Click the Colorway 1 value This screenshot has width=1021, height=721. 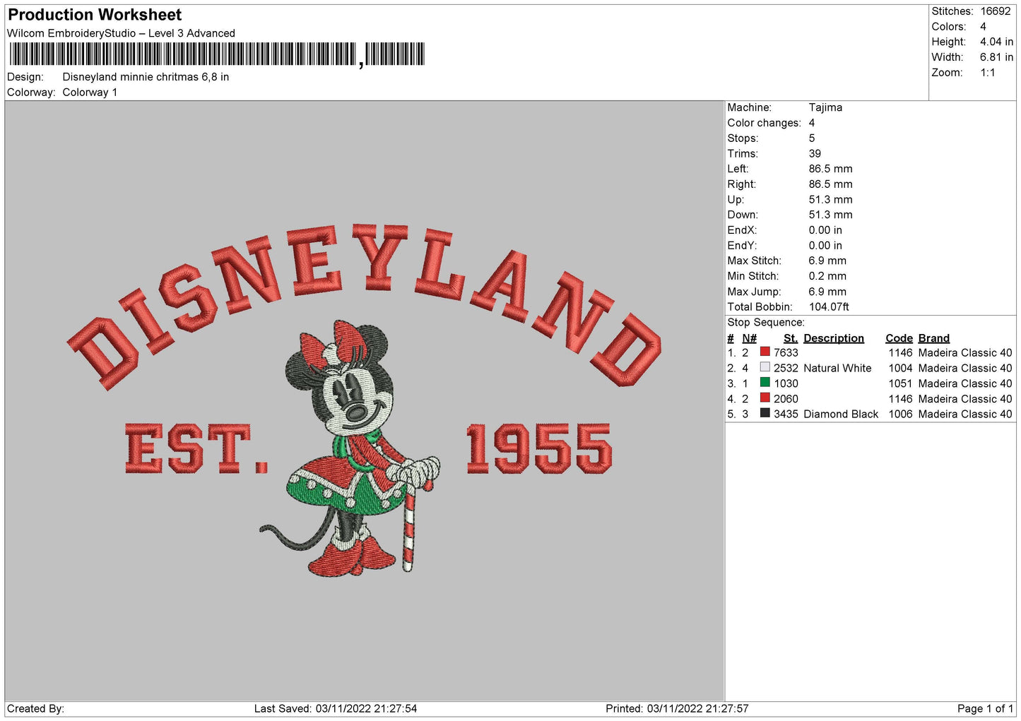[90, 93]
